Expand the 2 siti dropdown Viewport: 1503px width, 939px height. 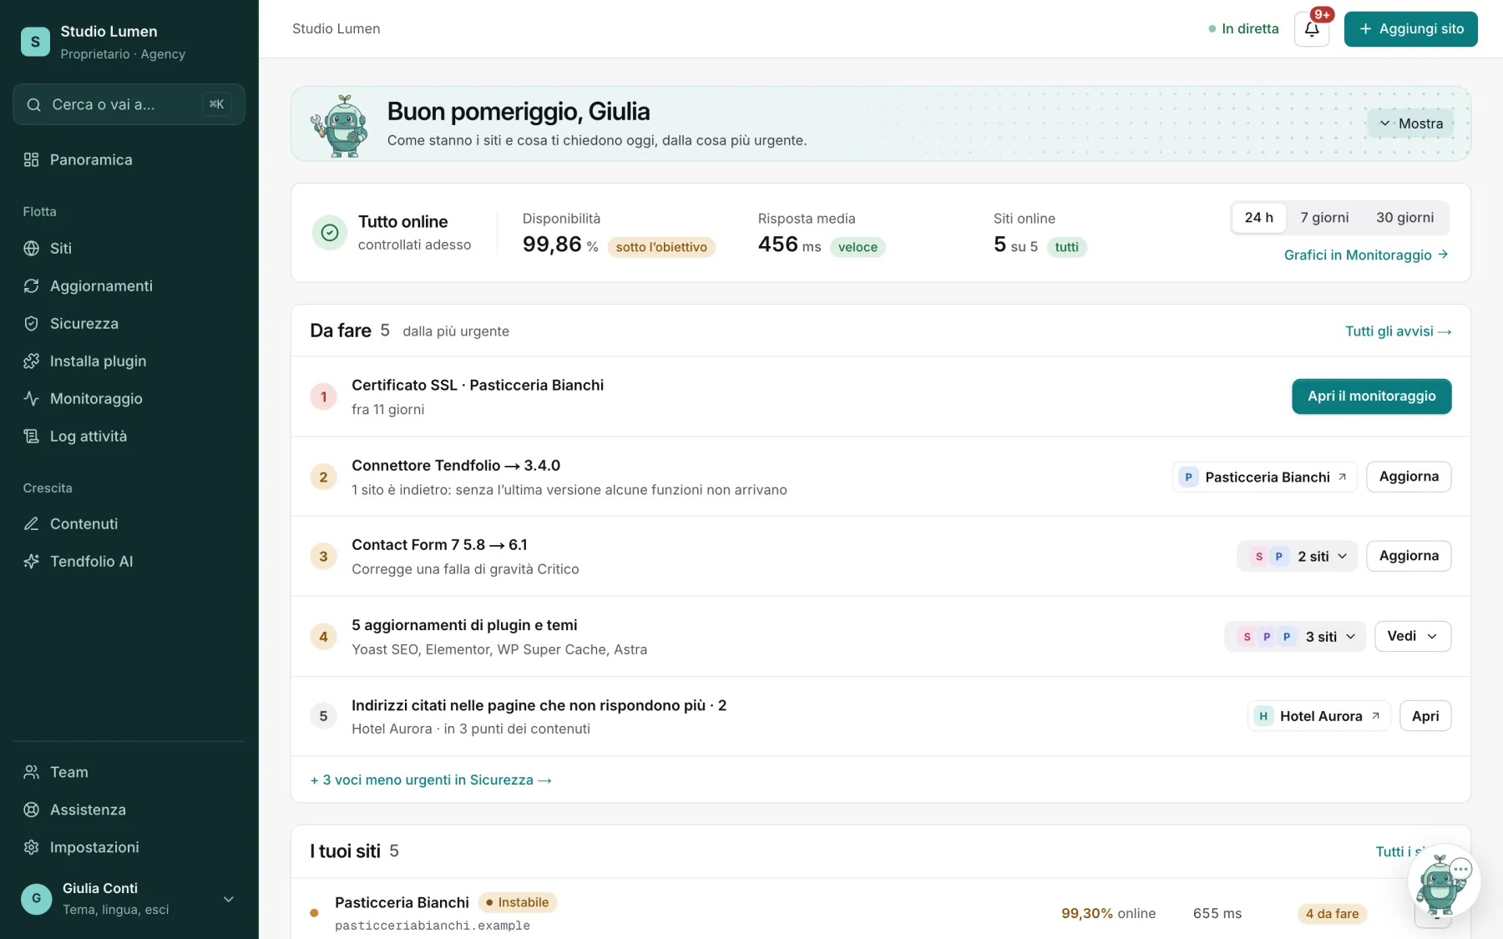tap(1297, 556)
